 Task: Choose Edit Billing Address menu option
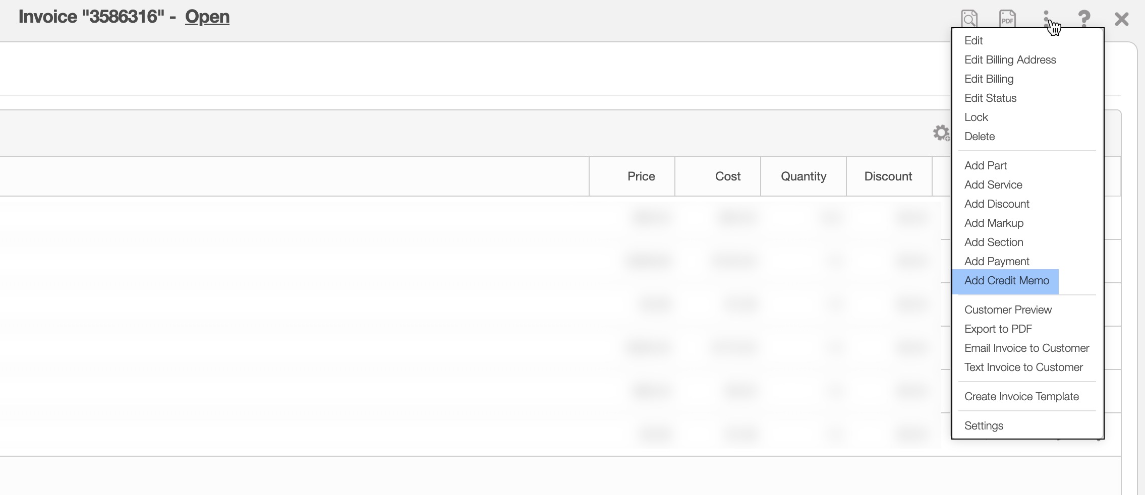coord(1010,60)
